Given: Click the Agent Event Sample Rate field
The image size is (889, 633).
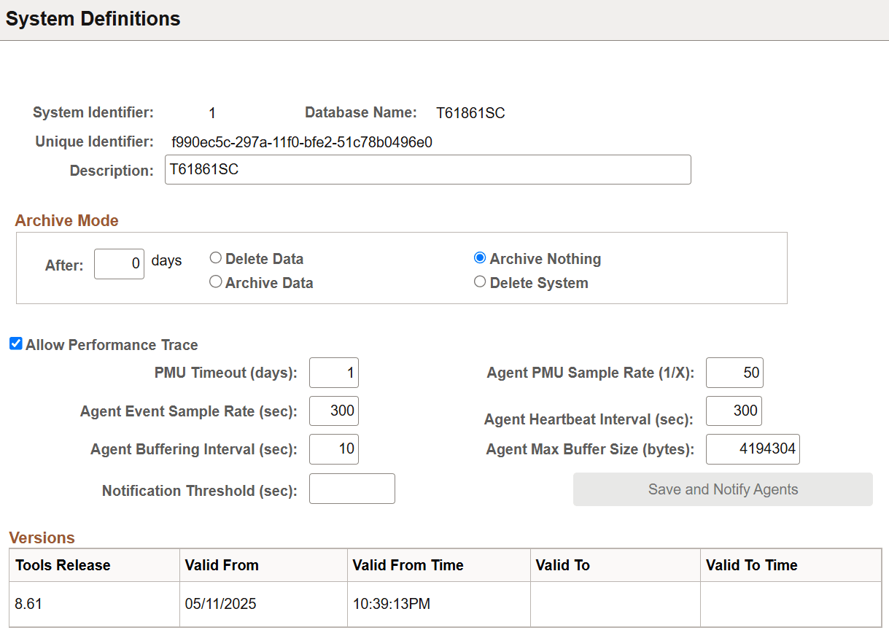Looking at the screenshot, I should (334, 411).
